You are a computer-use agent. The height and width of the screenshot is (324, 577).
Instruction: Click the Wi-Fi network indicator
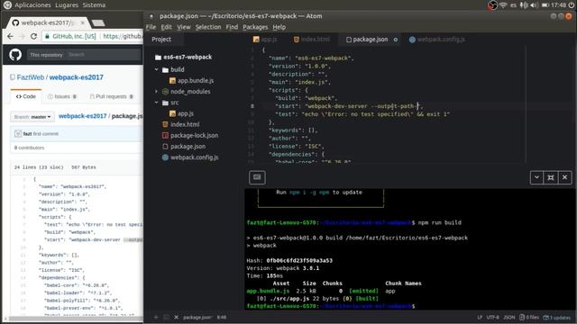pos(503,5)
